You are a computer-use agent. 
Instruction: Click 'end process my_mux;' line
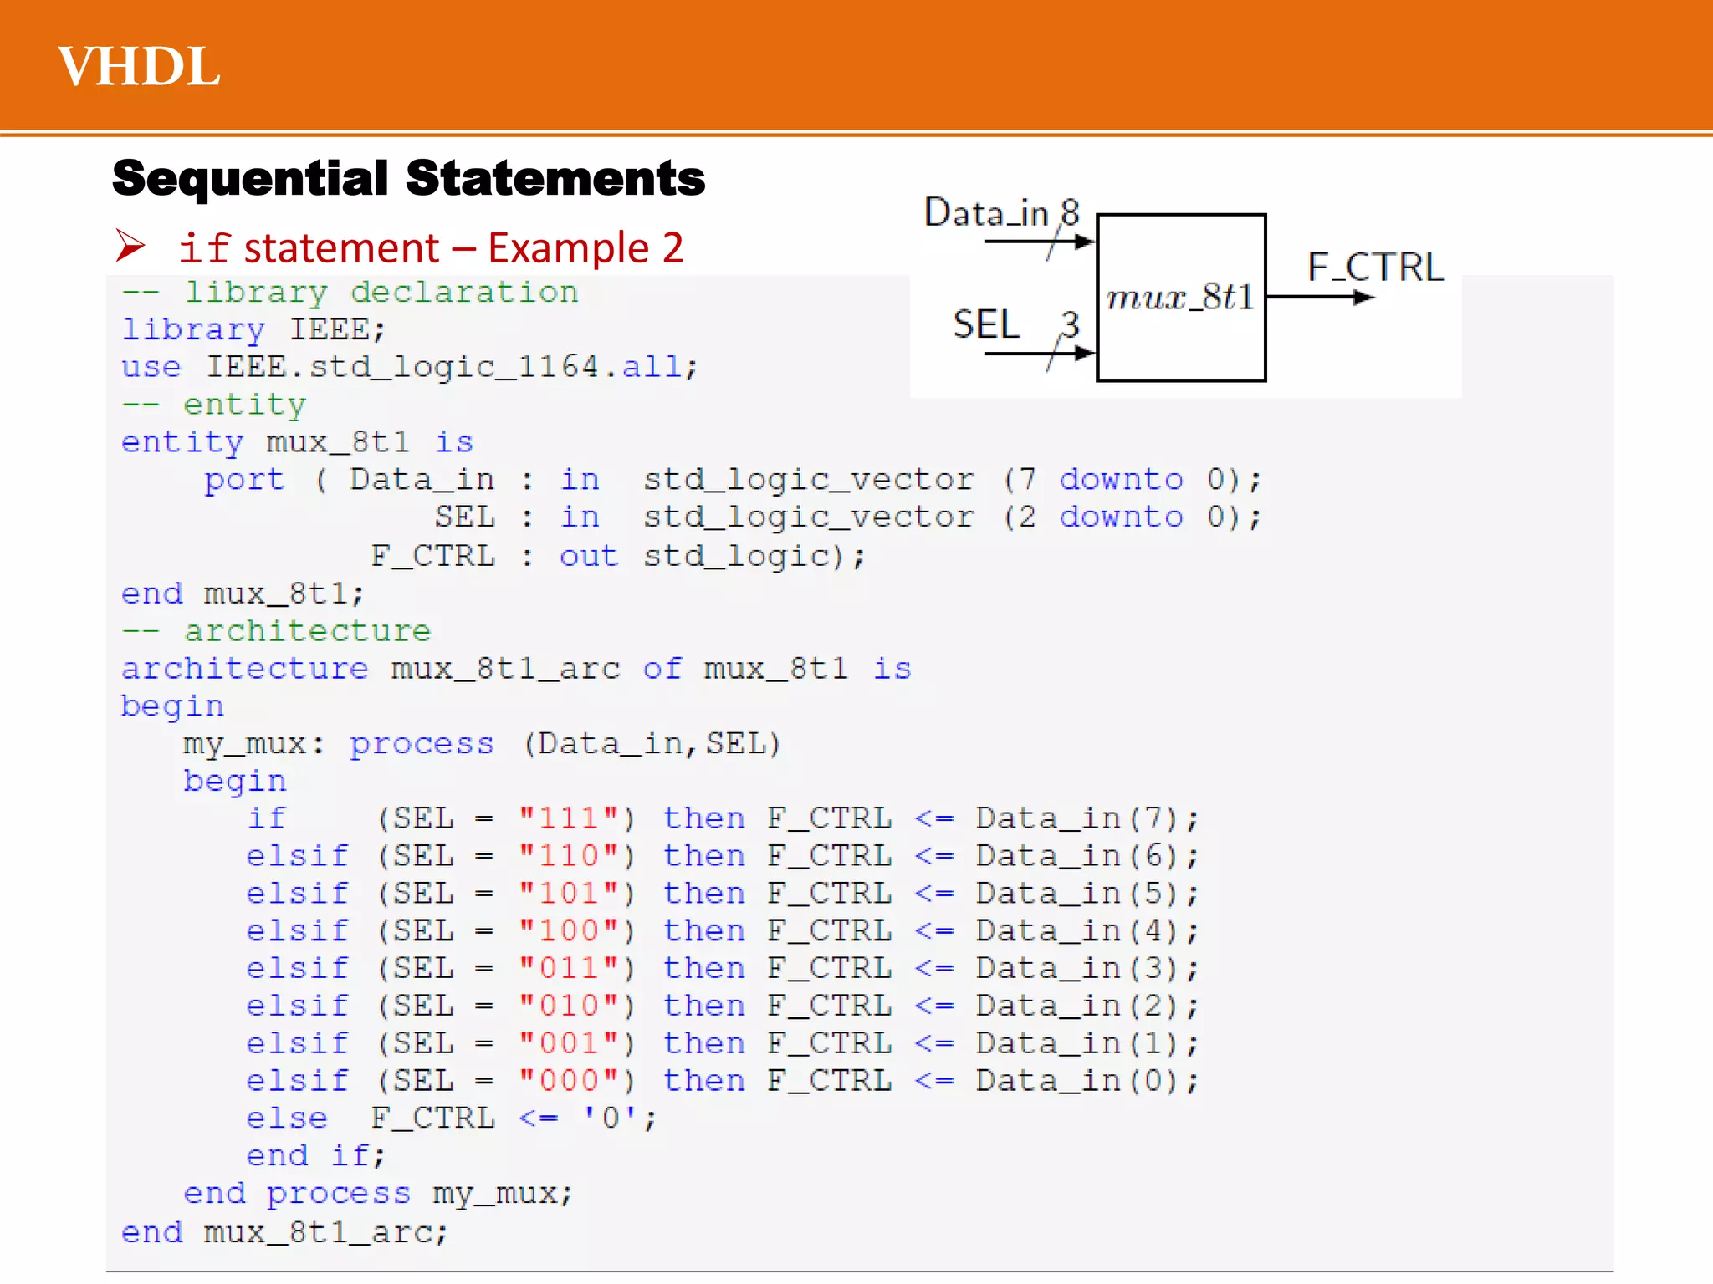(x=378, y=1193)
